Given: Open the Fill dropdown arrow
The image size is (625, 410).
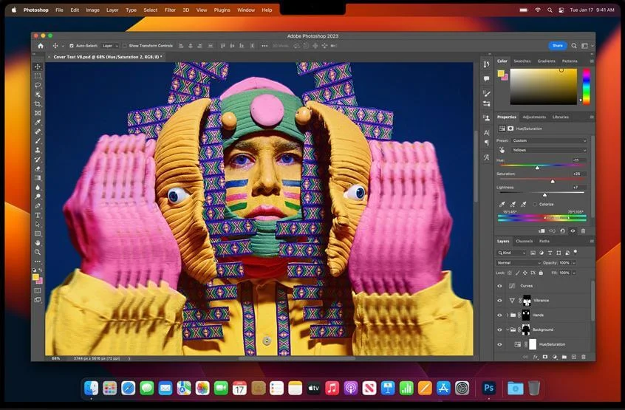Looking at the screenshot, I should 574,273.
